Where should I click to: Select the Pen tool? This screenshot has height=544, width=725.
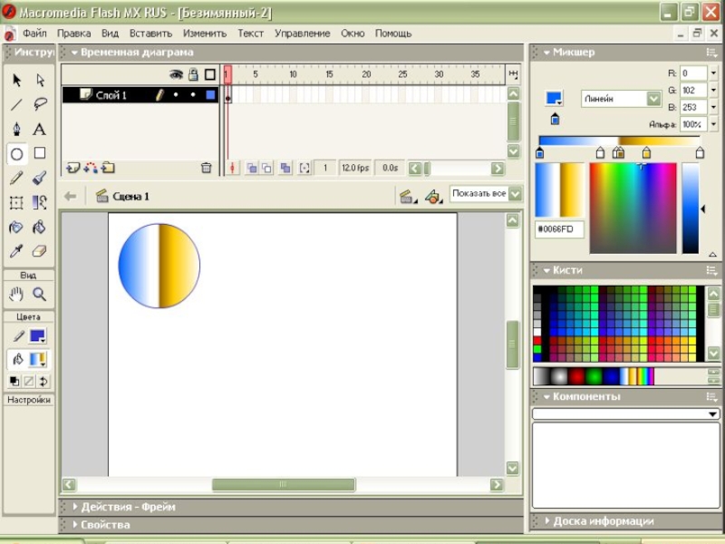[x=16, y=129]
